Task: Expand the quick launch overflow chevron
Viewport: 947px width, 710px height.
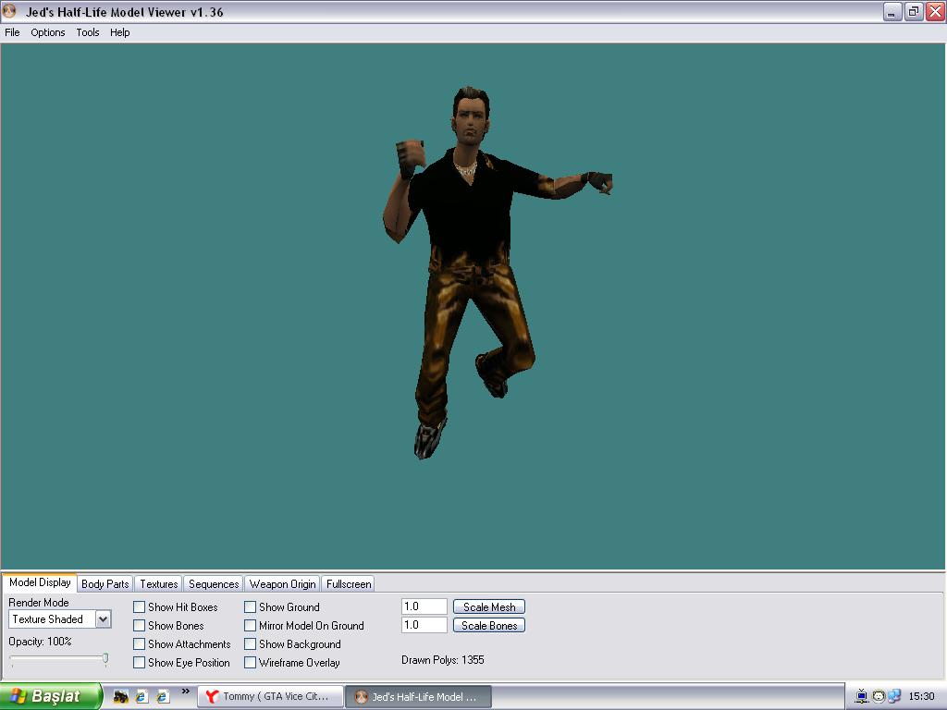Action: [185, 692]
